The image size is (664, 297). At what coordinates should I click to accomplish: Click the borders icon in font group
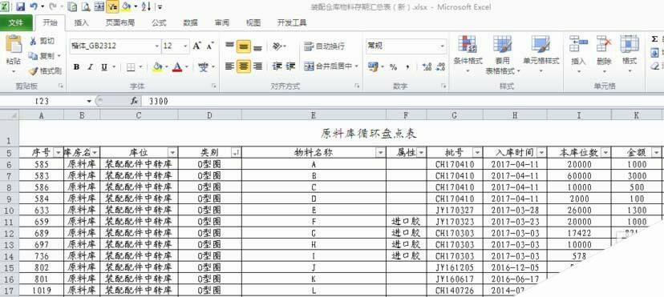(x=131, y=67)
